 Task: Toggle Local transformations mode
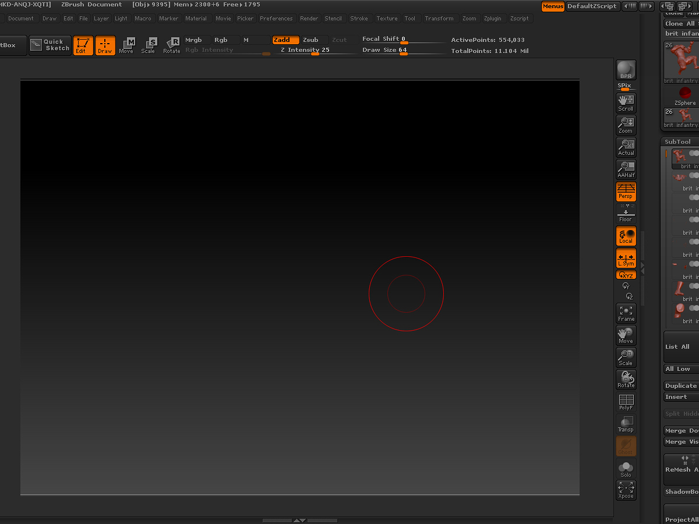click(x=626, y=236)
